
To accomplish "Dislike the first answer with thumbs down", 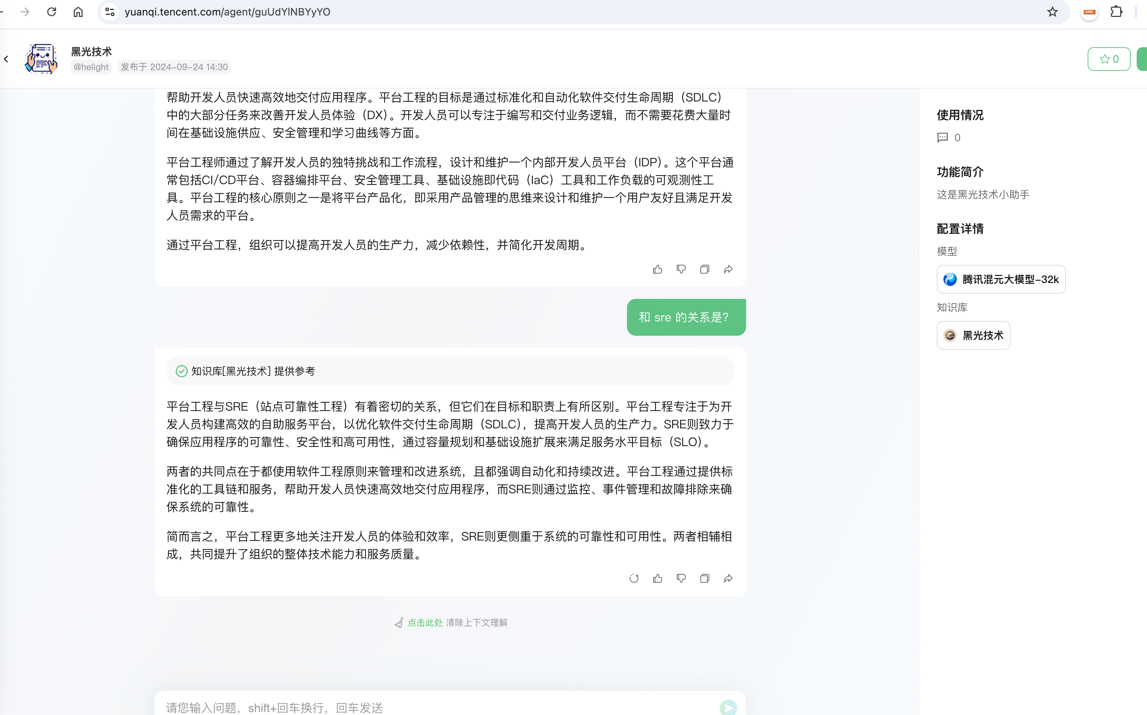I will coord(681,269).
